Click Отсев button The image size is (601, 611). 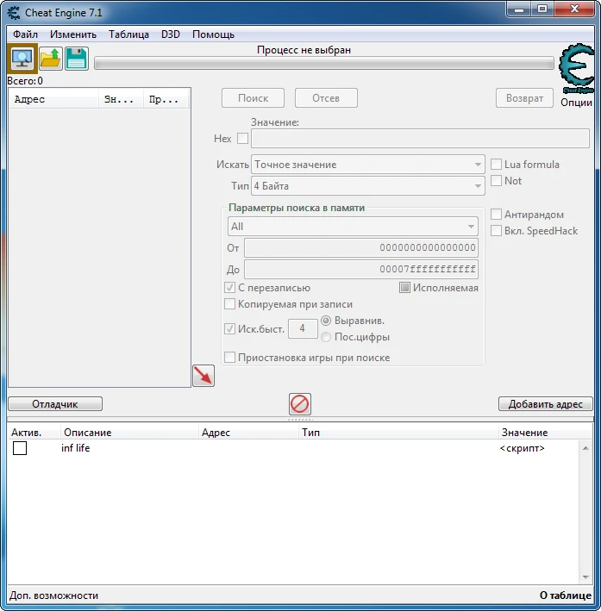tap(326, 97)
